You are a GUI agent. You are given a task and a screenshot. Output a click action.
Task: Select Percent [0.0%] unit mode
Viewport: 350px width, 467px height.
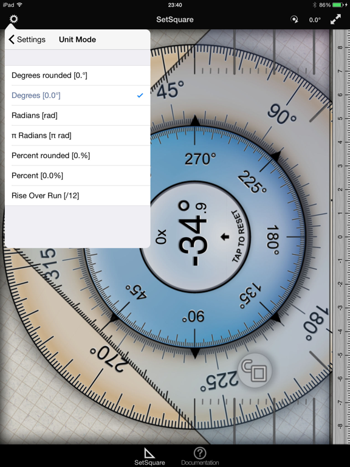tap(78, 175)
